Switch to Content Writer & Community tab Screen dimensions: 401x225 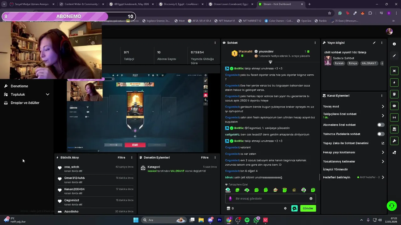click(x=81, y=4)
